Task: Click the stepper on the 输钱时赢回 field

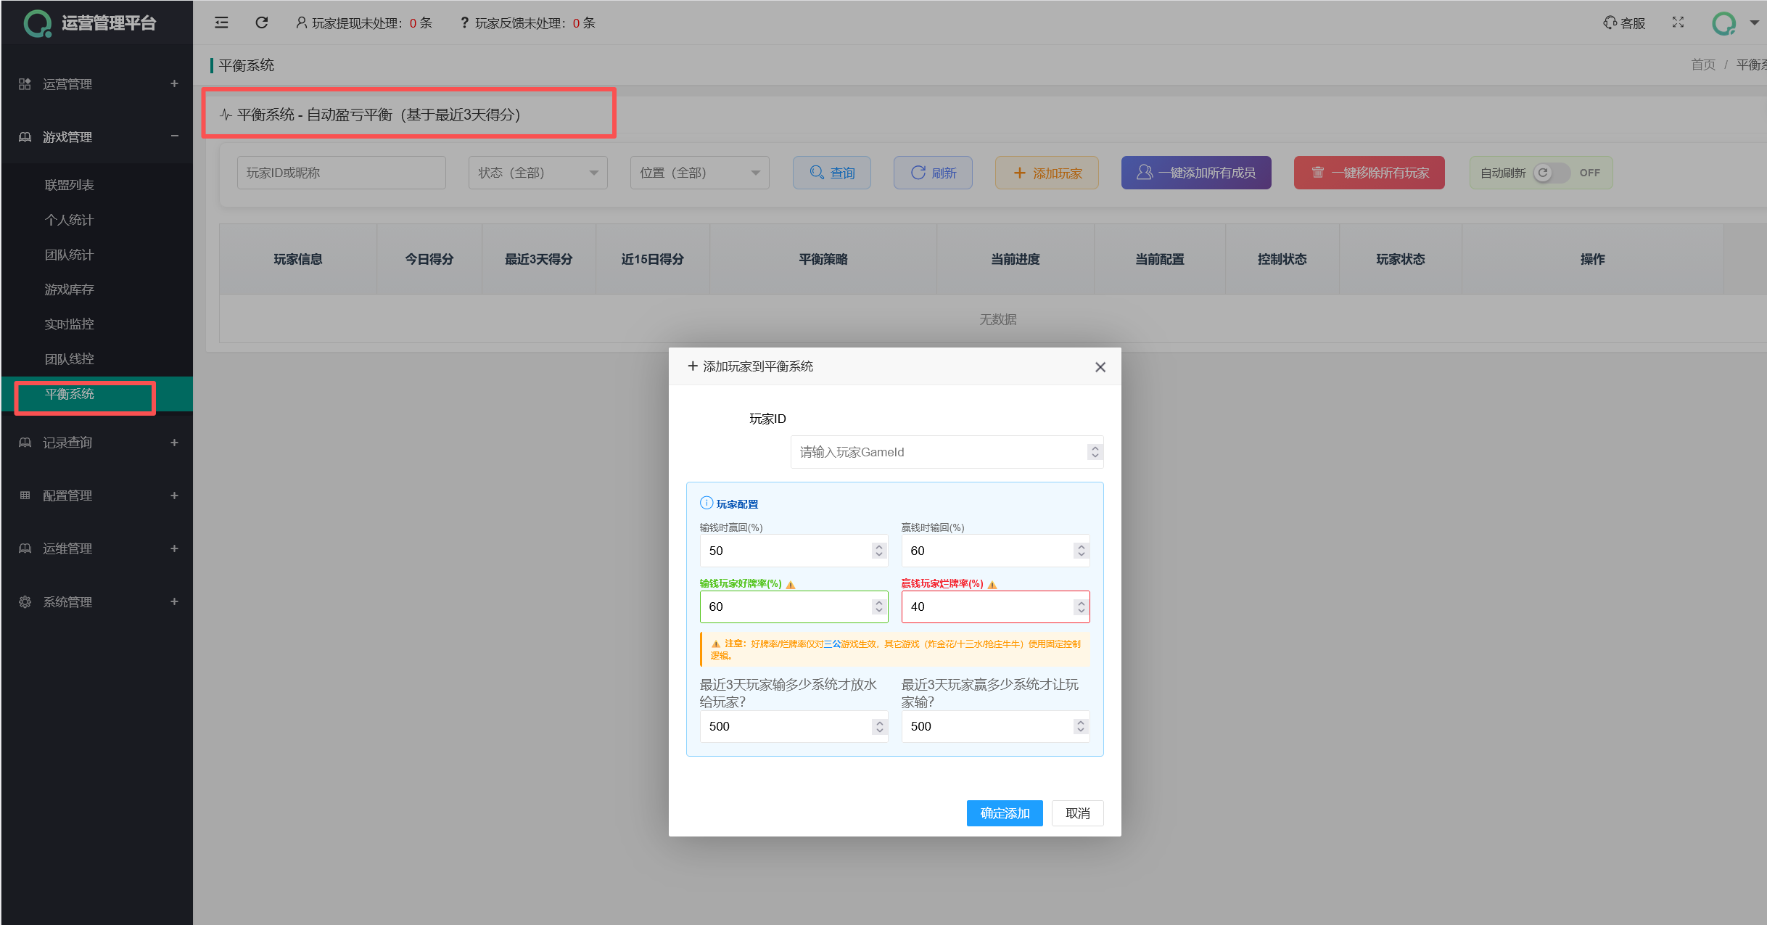Action: point(879,551)
